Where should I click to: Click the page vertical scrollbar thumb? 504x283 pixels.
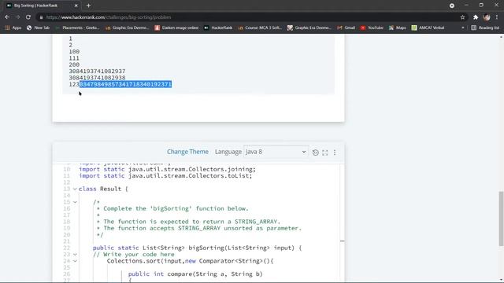[501, 219]
